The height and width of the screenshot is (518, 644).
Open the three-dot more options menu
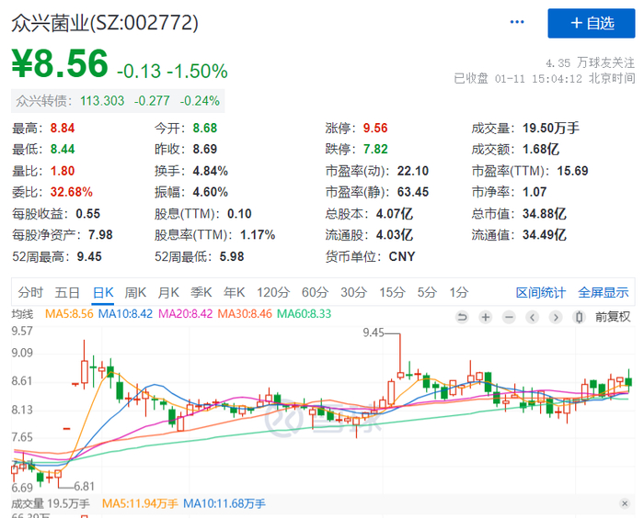(518, 23)
